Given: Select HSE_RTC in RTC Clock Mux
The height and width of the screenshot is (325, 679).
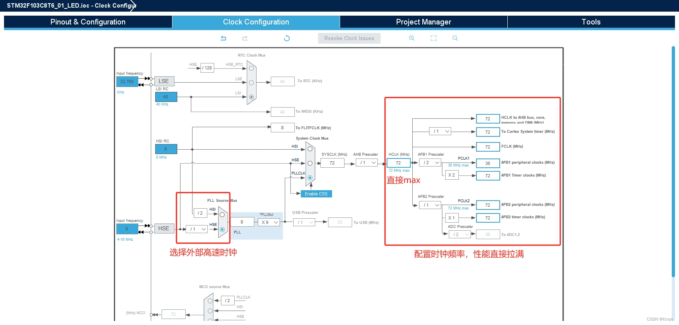Looking at the screenshot, I should tap(251, 68).
